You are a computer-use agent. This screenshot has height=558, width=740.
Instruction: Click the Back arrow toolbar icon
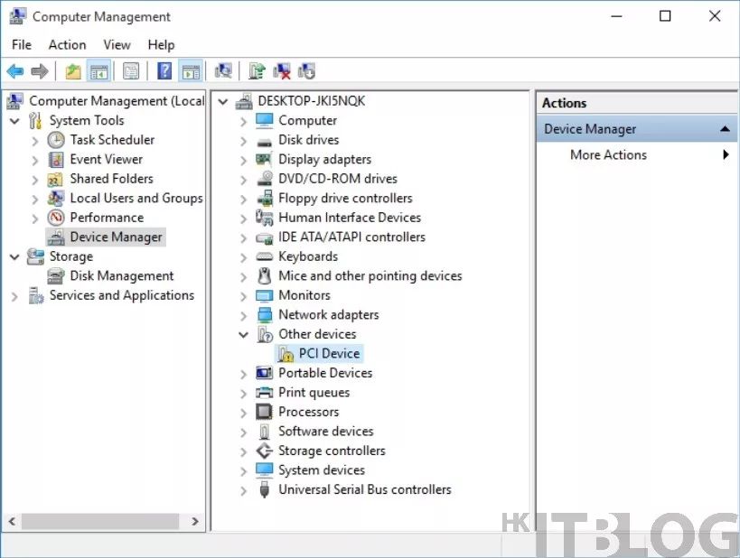pyautogui.click(x=15, y=71)
